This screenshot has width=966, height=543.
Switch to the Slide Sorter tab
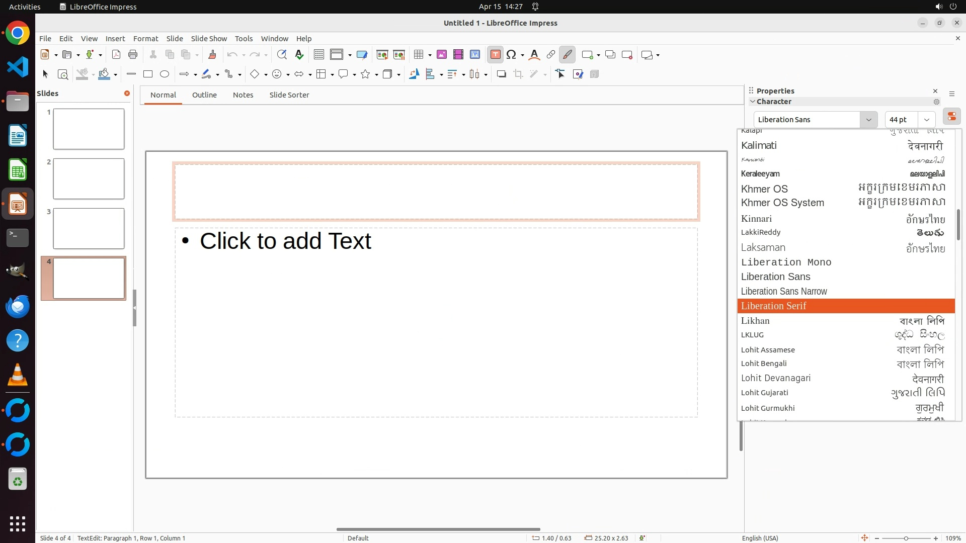pos(289,95)
